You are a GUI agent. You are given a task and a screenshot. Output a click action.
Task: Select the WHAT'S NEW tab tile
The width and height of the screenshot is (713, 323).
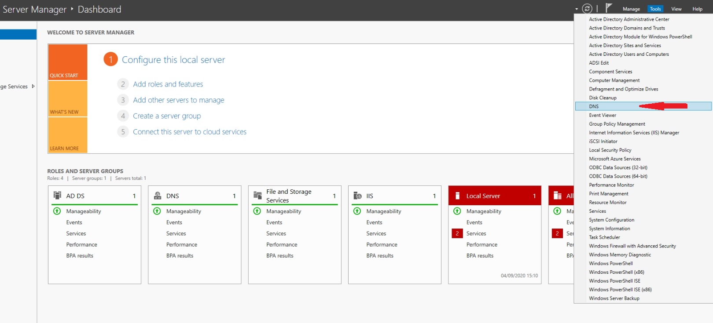pos(68,99)
